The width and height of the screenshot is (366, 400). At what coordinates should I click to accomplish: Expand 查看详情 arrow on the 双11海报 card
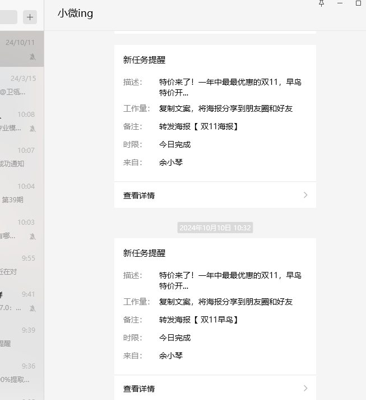coord(305,195)
